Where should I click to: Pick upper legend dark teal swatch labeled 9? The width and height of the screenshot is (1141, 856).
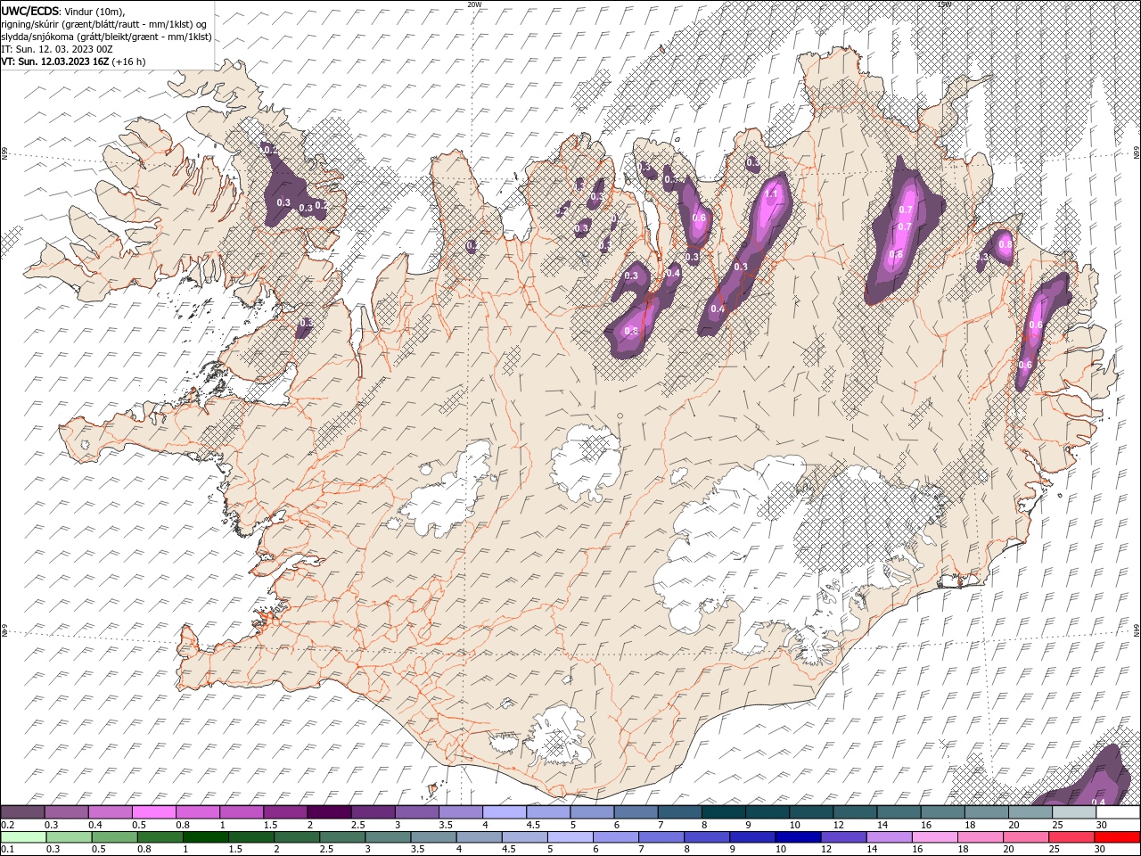[768, 812]
